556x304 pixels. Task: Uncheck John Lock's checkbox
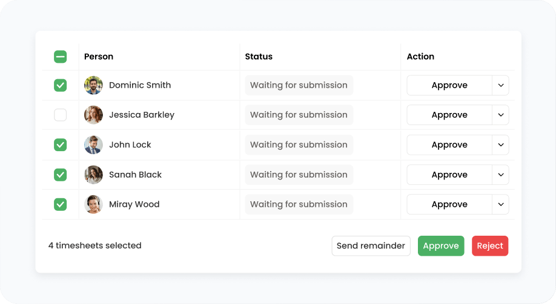click(61, 144)
